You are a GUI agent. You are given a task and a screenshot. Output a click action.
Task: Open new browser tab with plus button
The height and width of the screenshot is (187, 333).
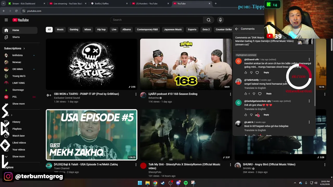(216, 4)
